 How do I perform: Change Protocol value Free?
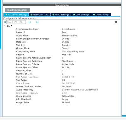pyautogui.click(x=64, y=32)
